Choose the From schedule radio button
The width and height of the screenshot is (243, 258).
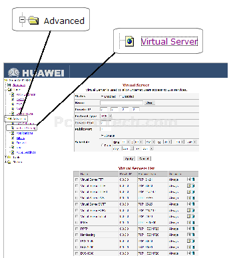[102, 146]
